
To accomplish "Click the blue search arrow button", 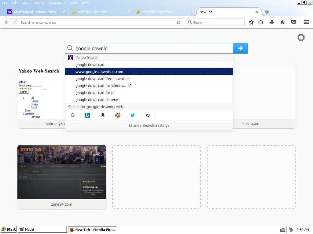I will (x=241, y=48).
